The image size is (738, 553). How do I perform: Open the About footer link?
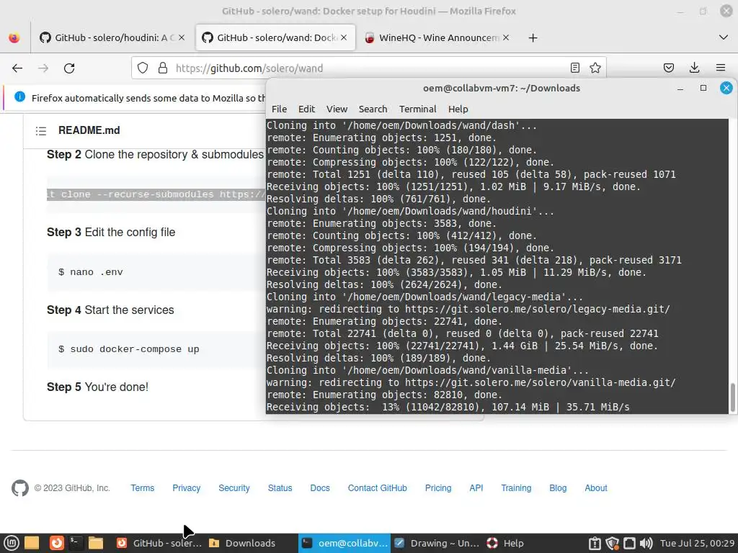click(x=595, y=488)
